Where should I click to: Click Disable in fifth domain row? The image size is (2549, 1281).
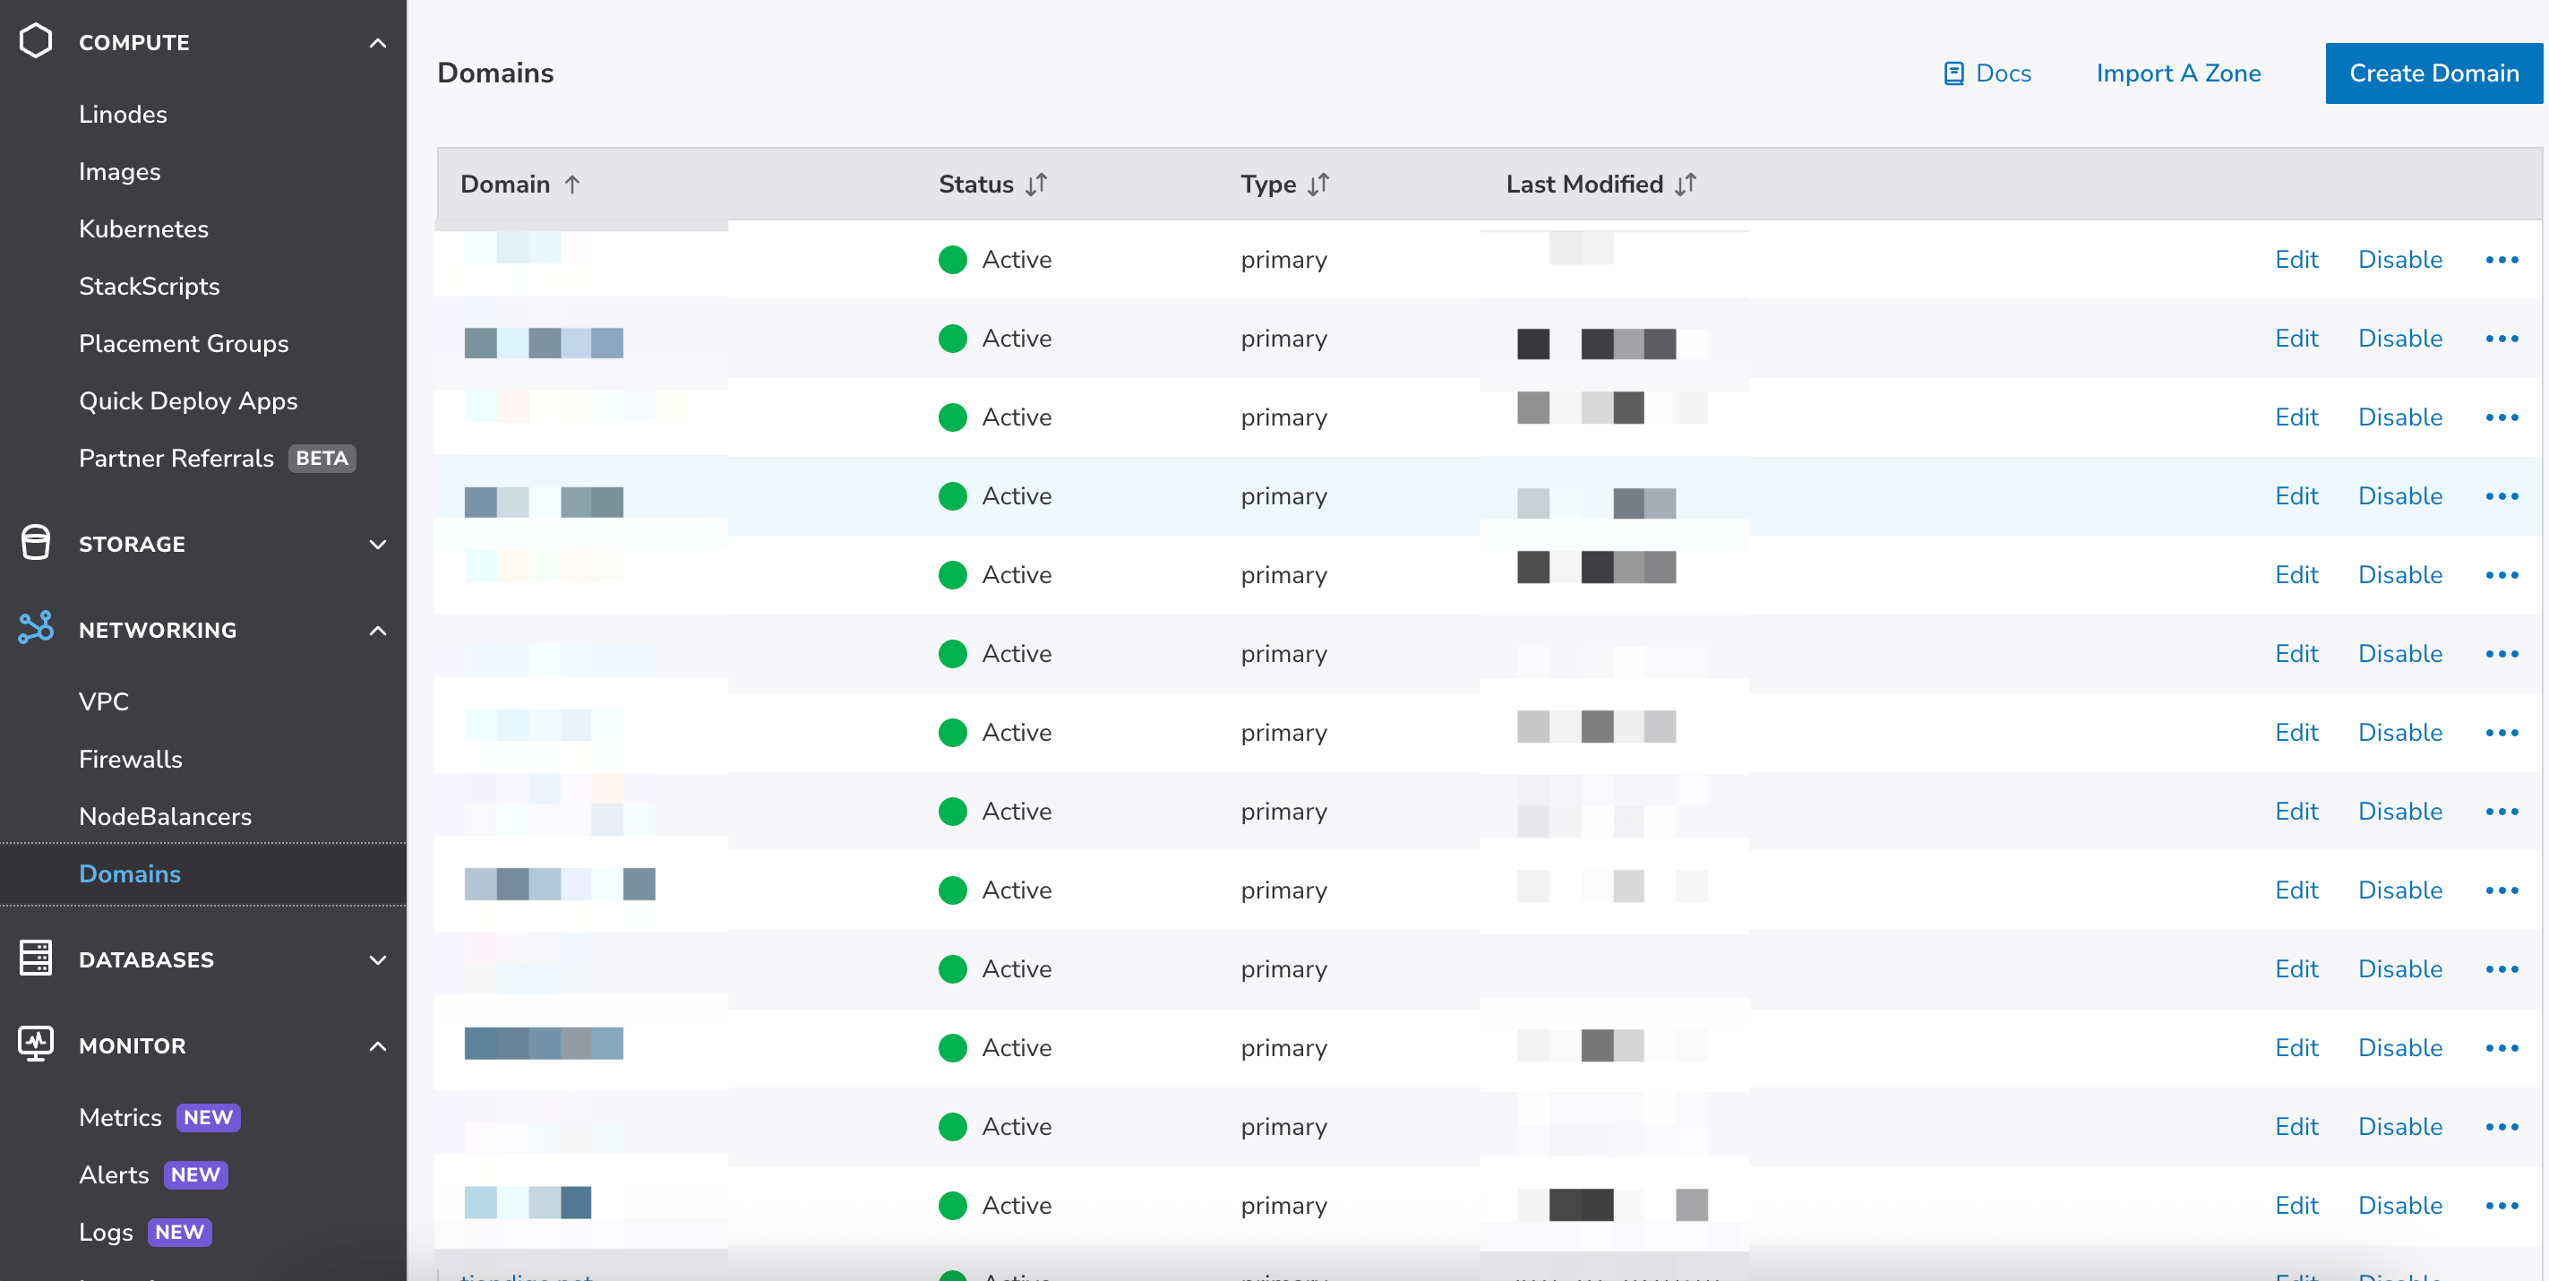point(2399,575)
